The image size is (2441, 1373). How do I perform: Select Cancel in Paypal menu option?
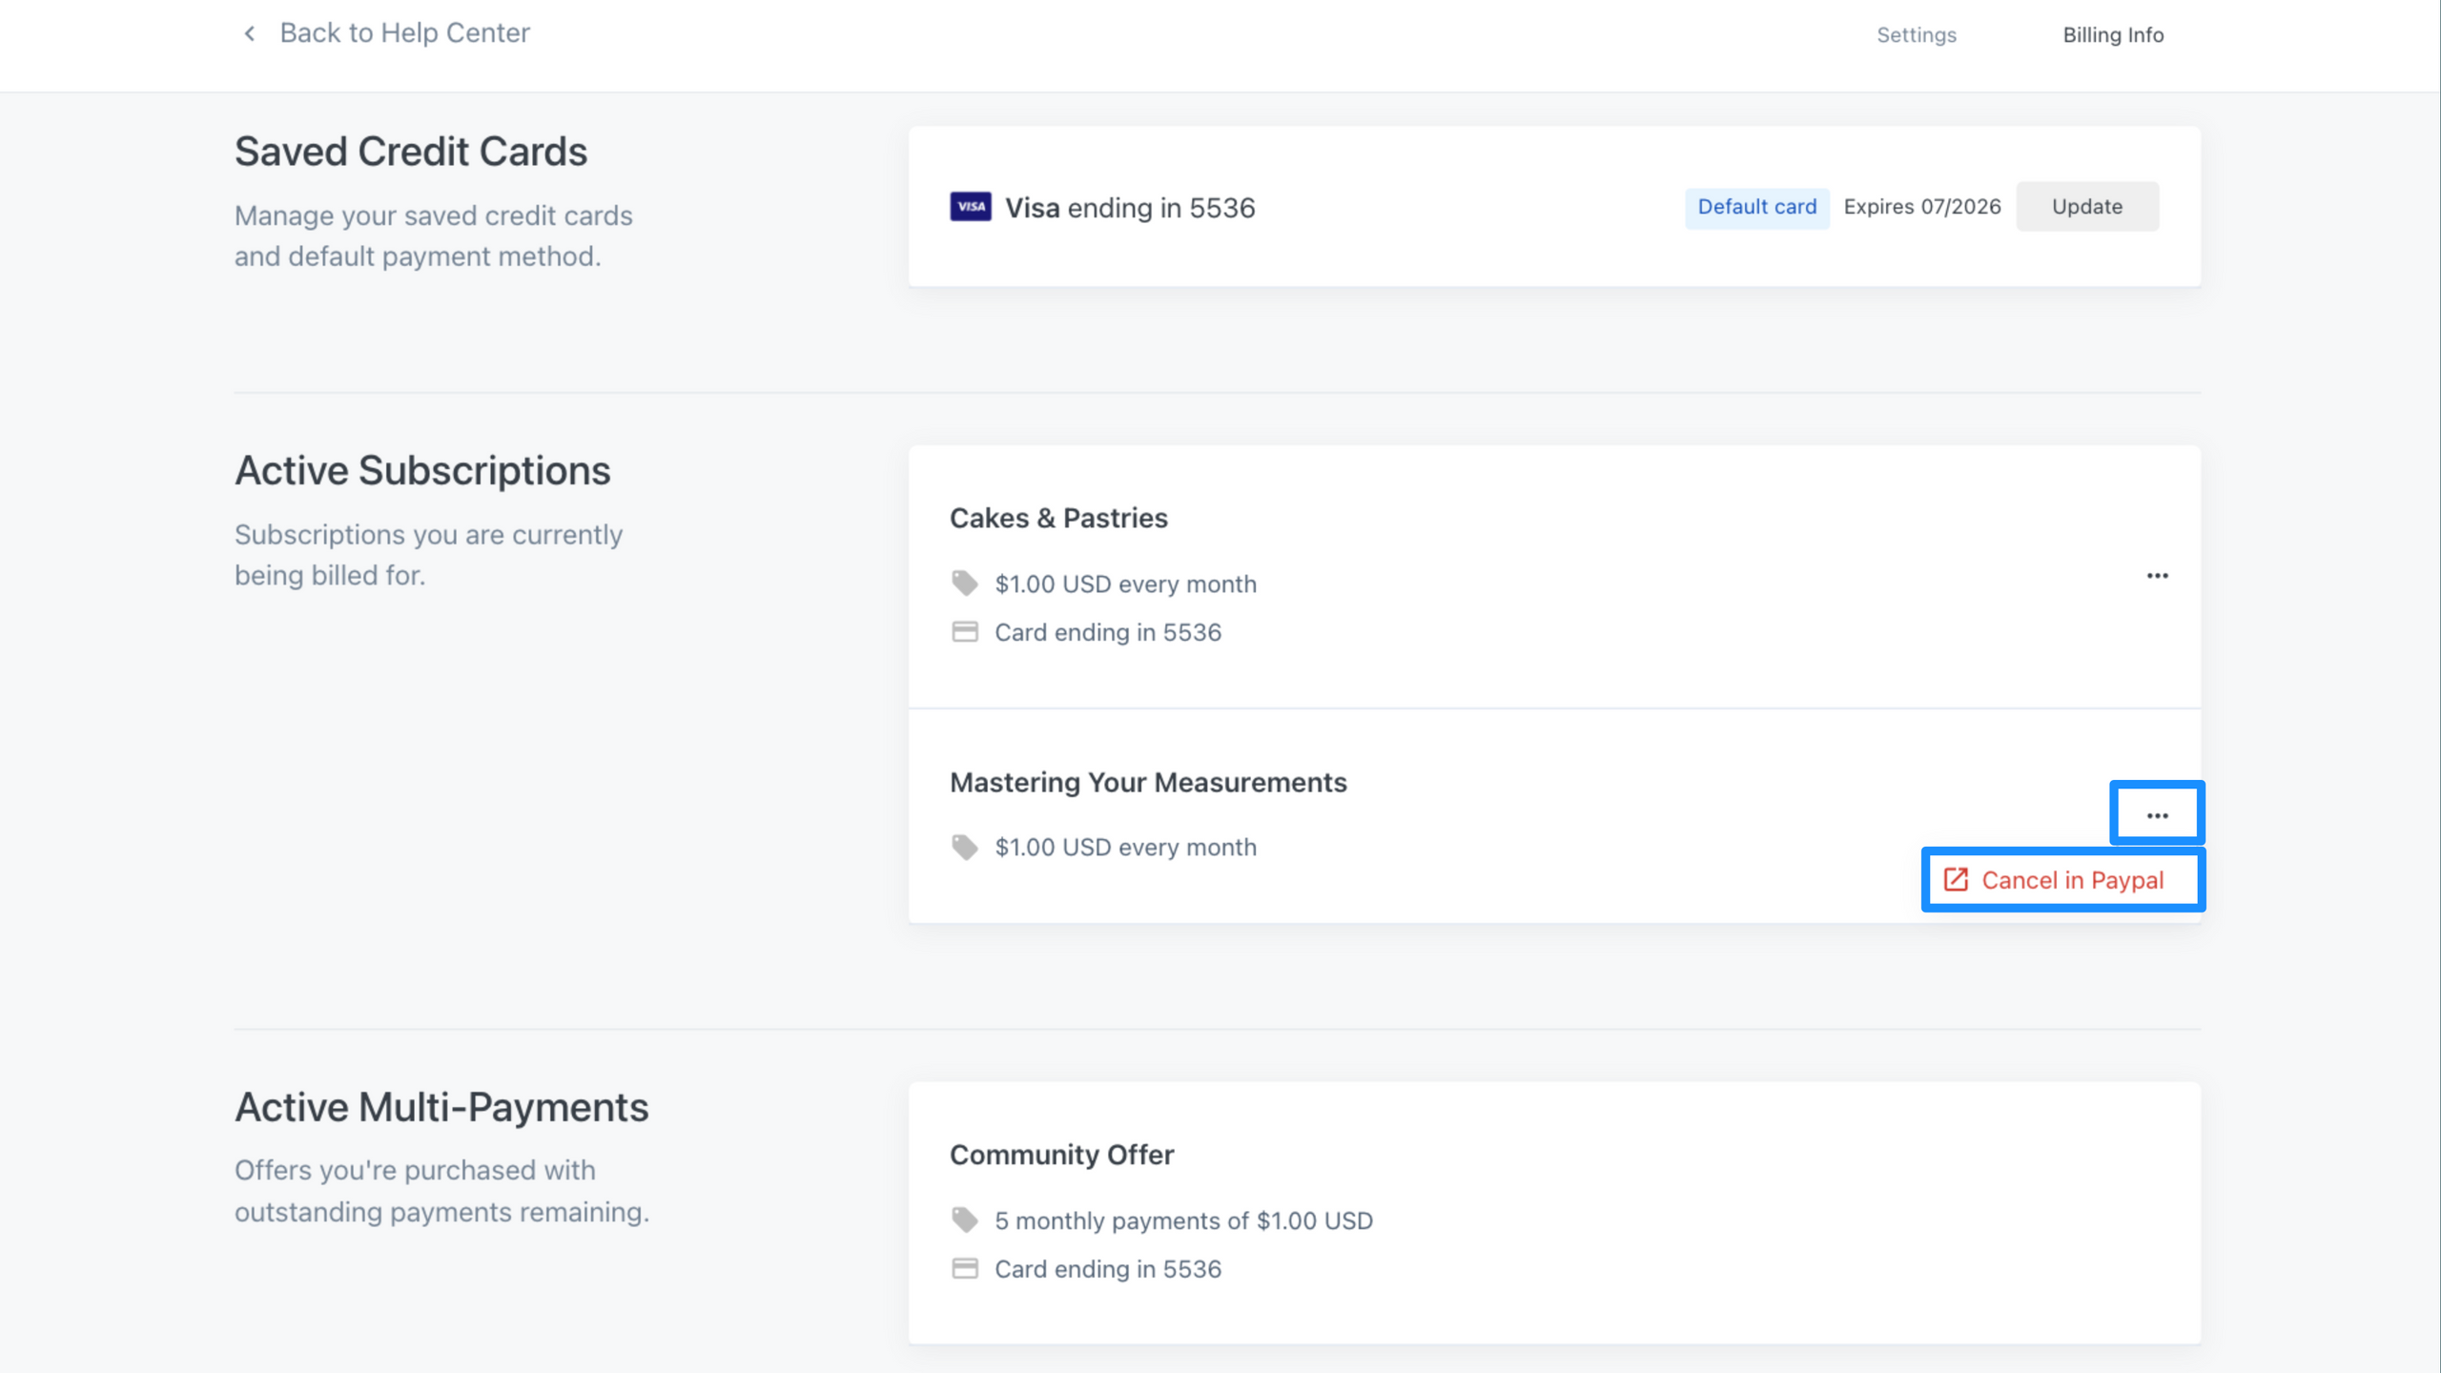tap(2071, 880)
